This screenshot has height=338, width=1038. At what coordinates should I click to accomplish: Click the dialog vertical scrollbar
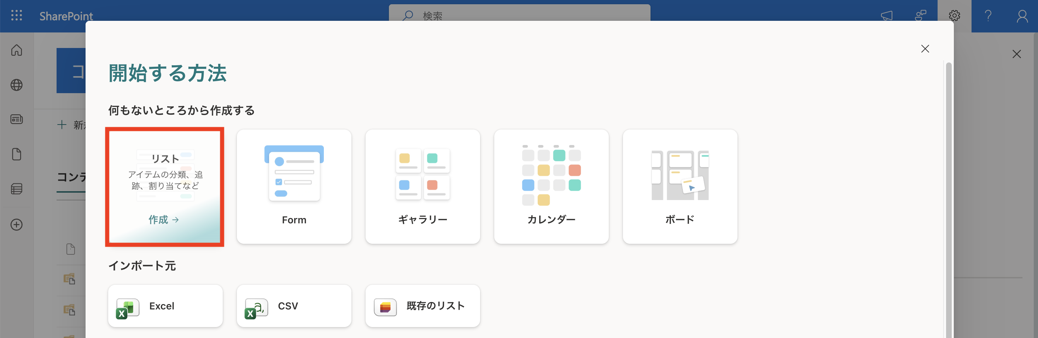(949, 200)
